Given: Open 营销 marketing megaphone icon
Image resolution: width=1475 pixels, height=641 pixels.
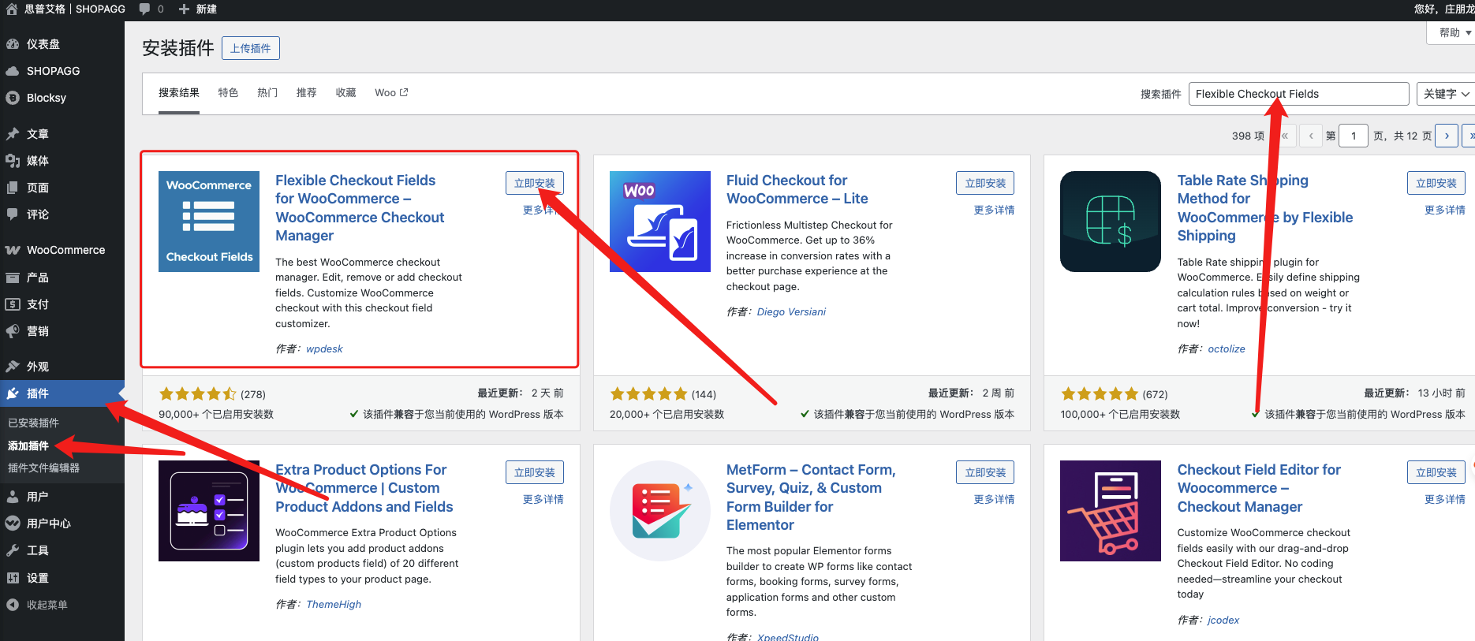Looking at the screenshot, I should pos(13,331).
